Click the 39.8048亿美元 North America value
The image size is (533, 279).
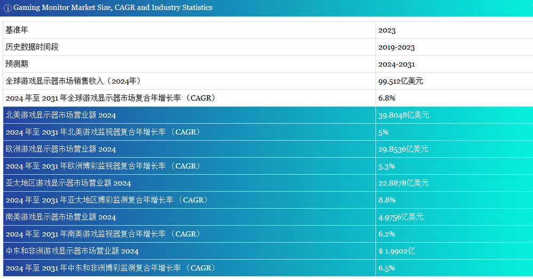404,115
